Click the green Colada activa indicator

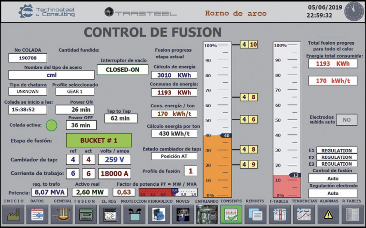point(51,125)
